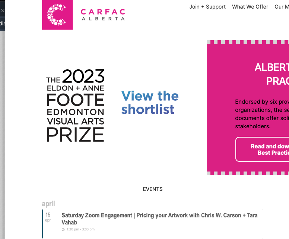This screenshot has width=289, height=239.
Task: Click the pink Best Practices panel description text
Action: (262, 114)
